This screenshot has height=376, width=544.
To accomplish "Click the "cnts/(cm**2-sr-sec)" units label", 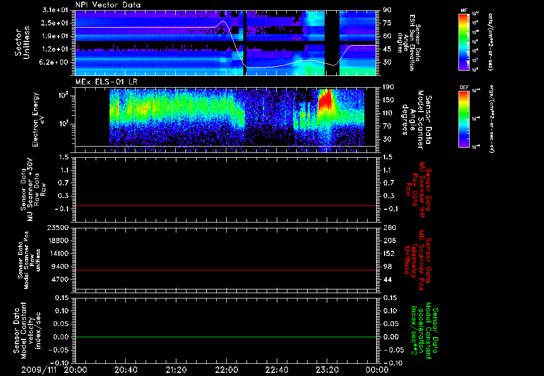I will tap(490, 41).
